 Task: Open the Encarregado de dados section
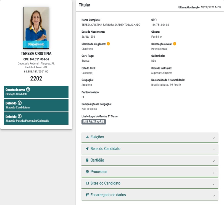150,195
